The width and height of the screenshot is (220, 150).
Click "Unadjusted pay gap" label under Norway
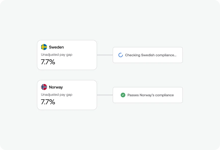point(56,95)
